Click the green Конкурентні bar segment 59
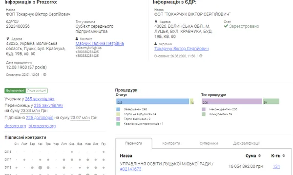The height and width of the screenshot is (175, 293). [271, 102]
